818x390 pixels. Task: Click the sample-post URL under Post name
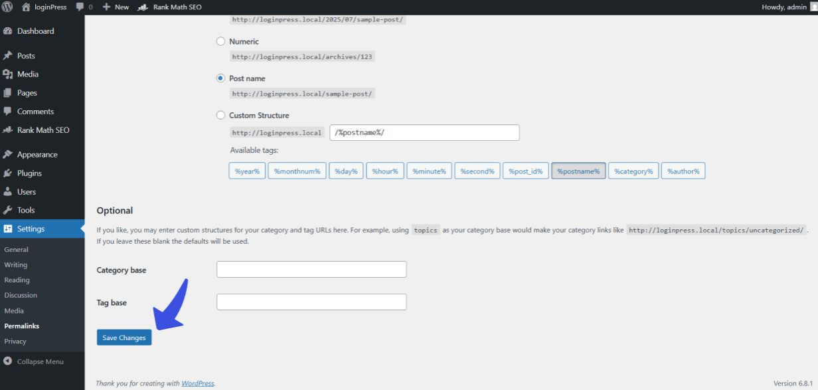(x=303, y=94)
